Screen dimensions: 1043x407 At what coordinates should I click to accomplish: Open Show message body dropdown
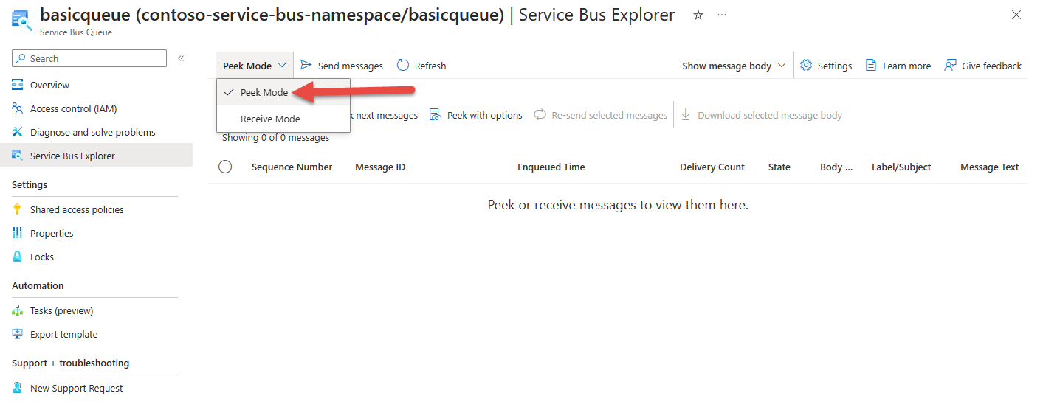point(733,66)
